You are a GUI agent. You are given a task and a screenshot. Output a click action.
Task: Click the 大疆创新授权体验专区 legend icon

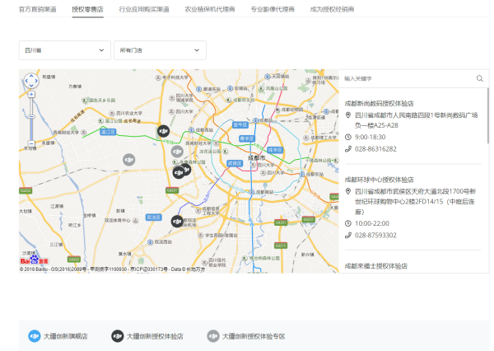click(x=213, y=336)
